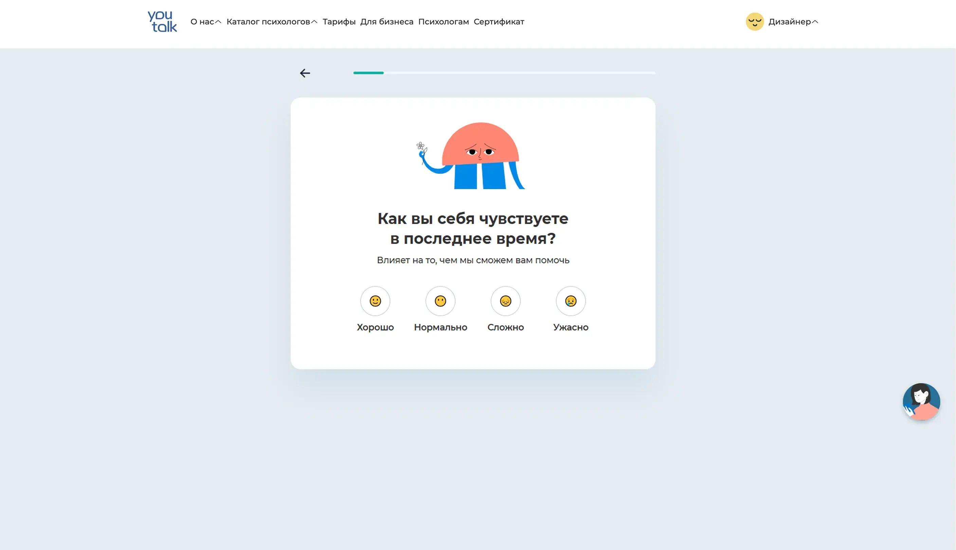Screen dimensions: 956x550
Task: Select the sad 'Сложно' emoji
Action: coord(505,301)
